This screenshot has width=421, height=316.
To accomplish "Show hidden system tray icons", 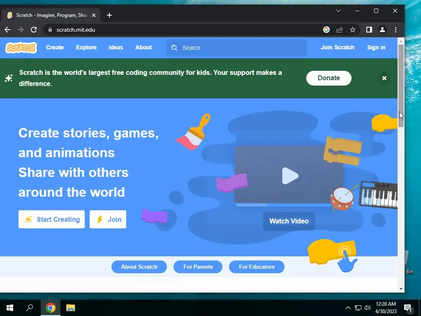I will click(348, 308).
